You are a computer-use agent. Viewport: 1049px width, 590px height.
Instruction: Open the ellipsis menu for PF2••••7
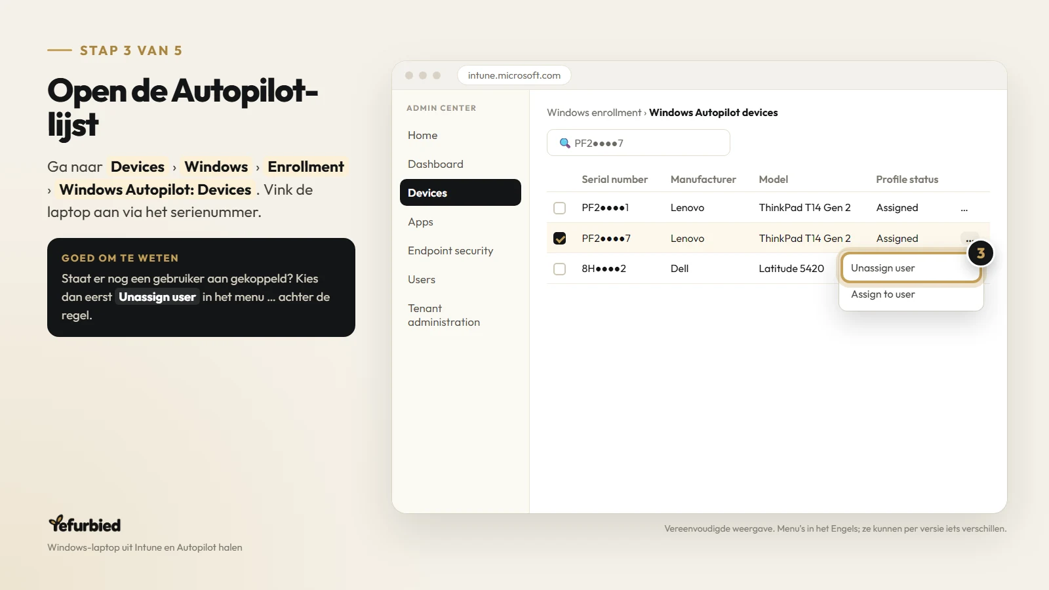pos(969,240)
